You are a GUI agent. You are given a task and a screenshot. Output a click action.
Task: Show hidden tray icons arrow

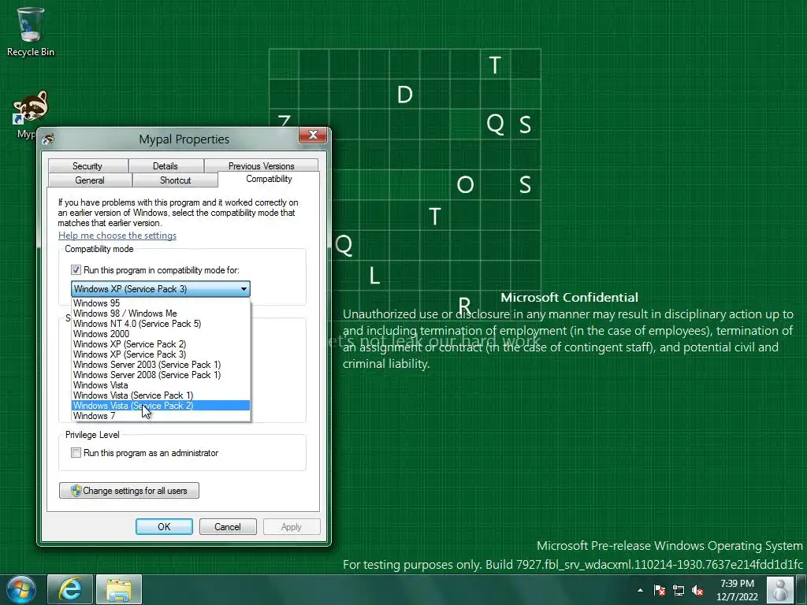point(640,590)
